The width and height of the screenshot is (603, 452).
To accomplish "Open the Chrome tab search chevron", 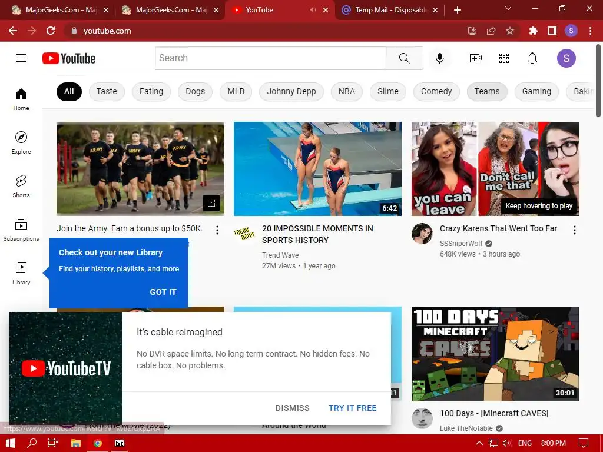I will click(508, 8).
